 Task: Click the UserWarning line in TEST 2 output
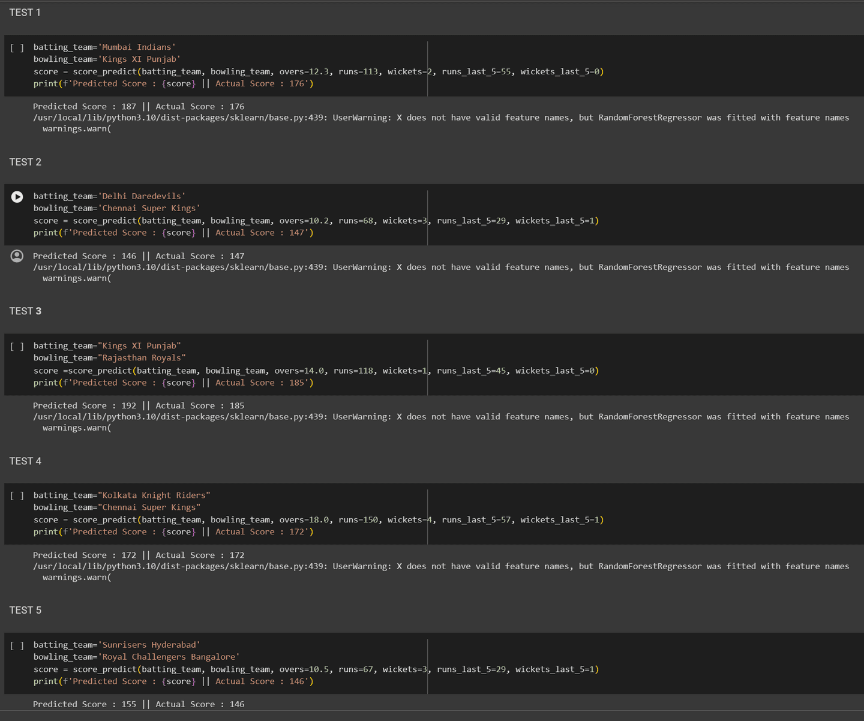[x=441, y=268]
